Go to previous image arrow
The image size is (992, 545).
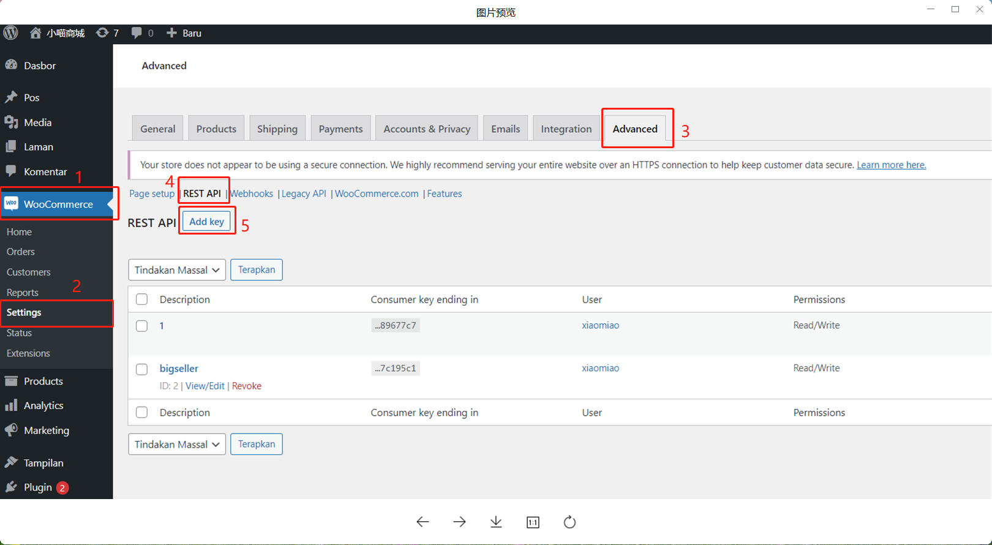pos(423,522)
